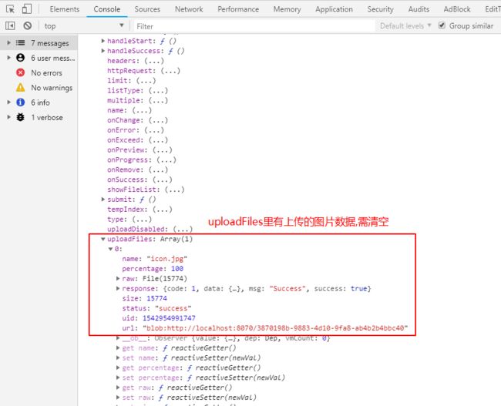Expand the 7 messages group
This screenshot has width=501, height=406.
[x=9, y=43]
